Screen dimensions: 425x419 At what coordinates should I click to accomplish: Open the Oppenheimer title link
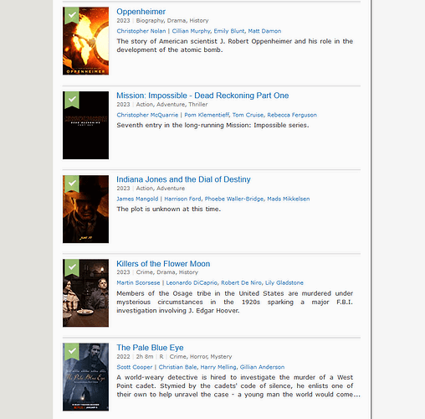click(x=141, y=12)
